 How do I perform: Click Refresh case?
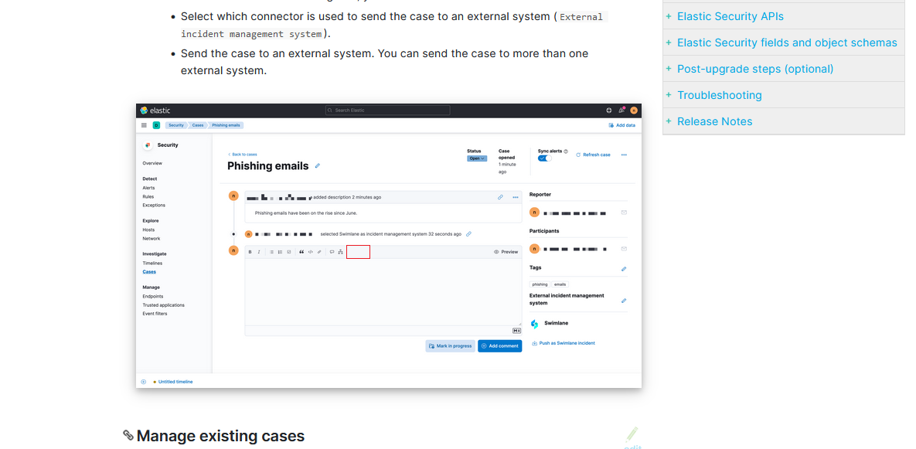pyautogui.click(x=593, y=155)
